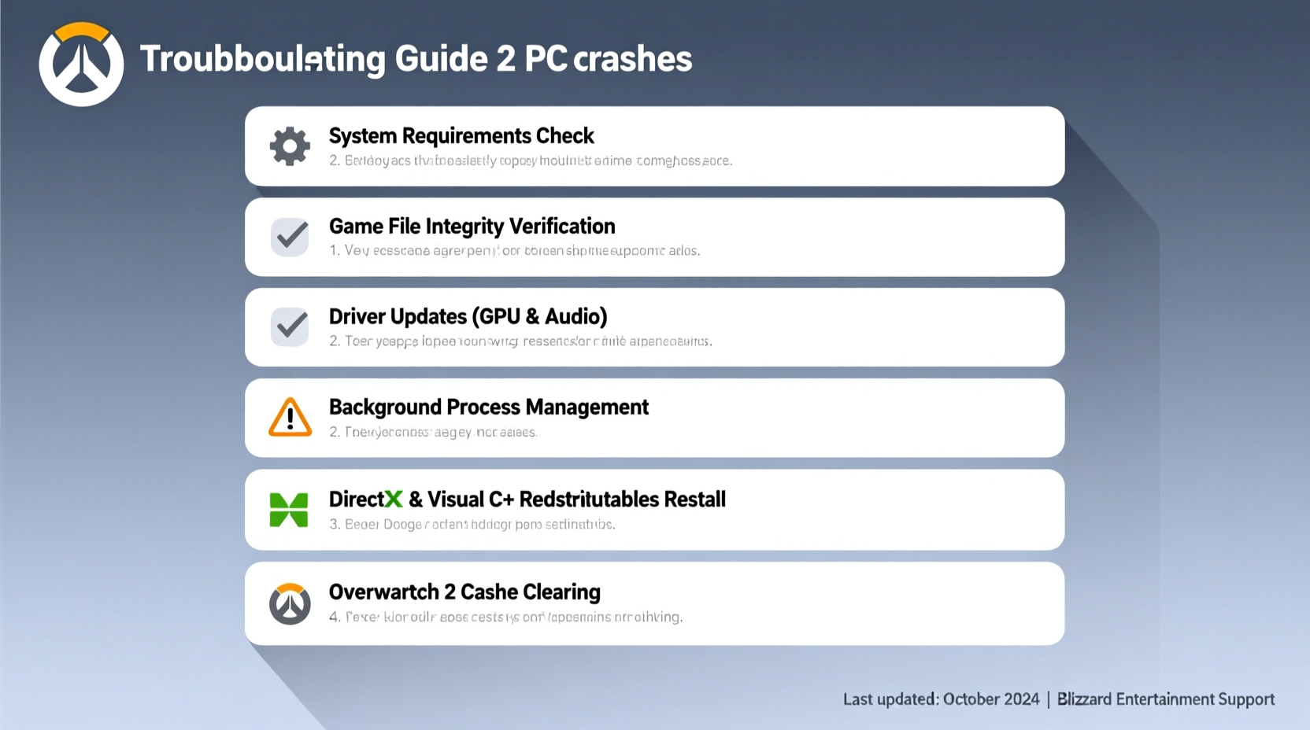Select the gear icon beside System Requirements Check
1310x730 pixels.
(x=289, y=146)
